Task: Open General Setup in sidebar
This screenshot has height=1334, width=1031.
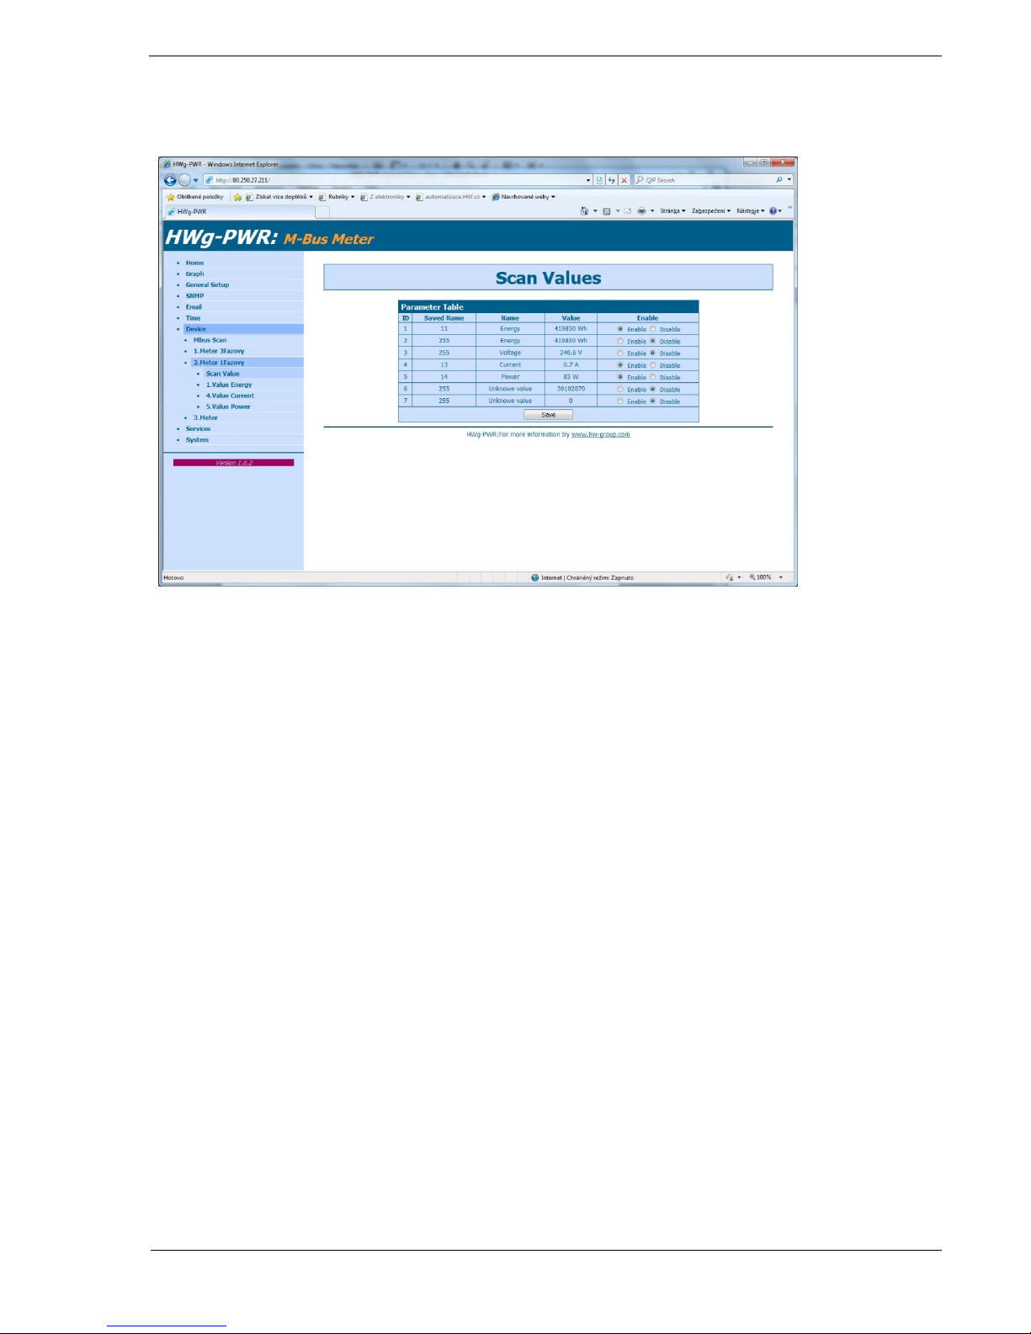Action: [x=207, y=284]
